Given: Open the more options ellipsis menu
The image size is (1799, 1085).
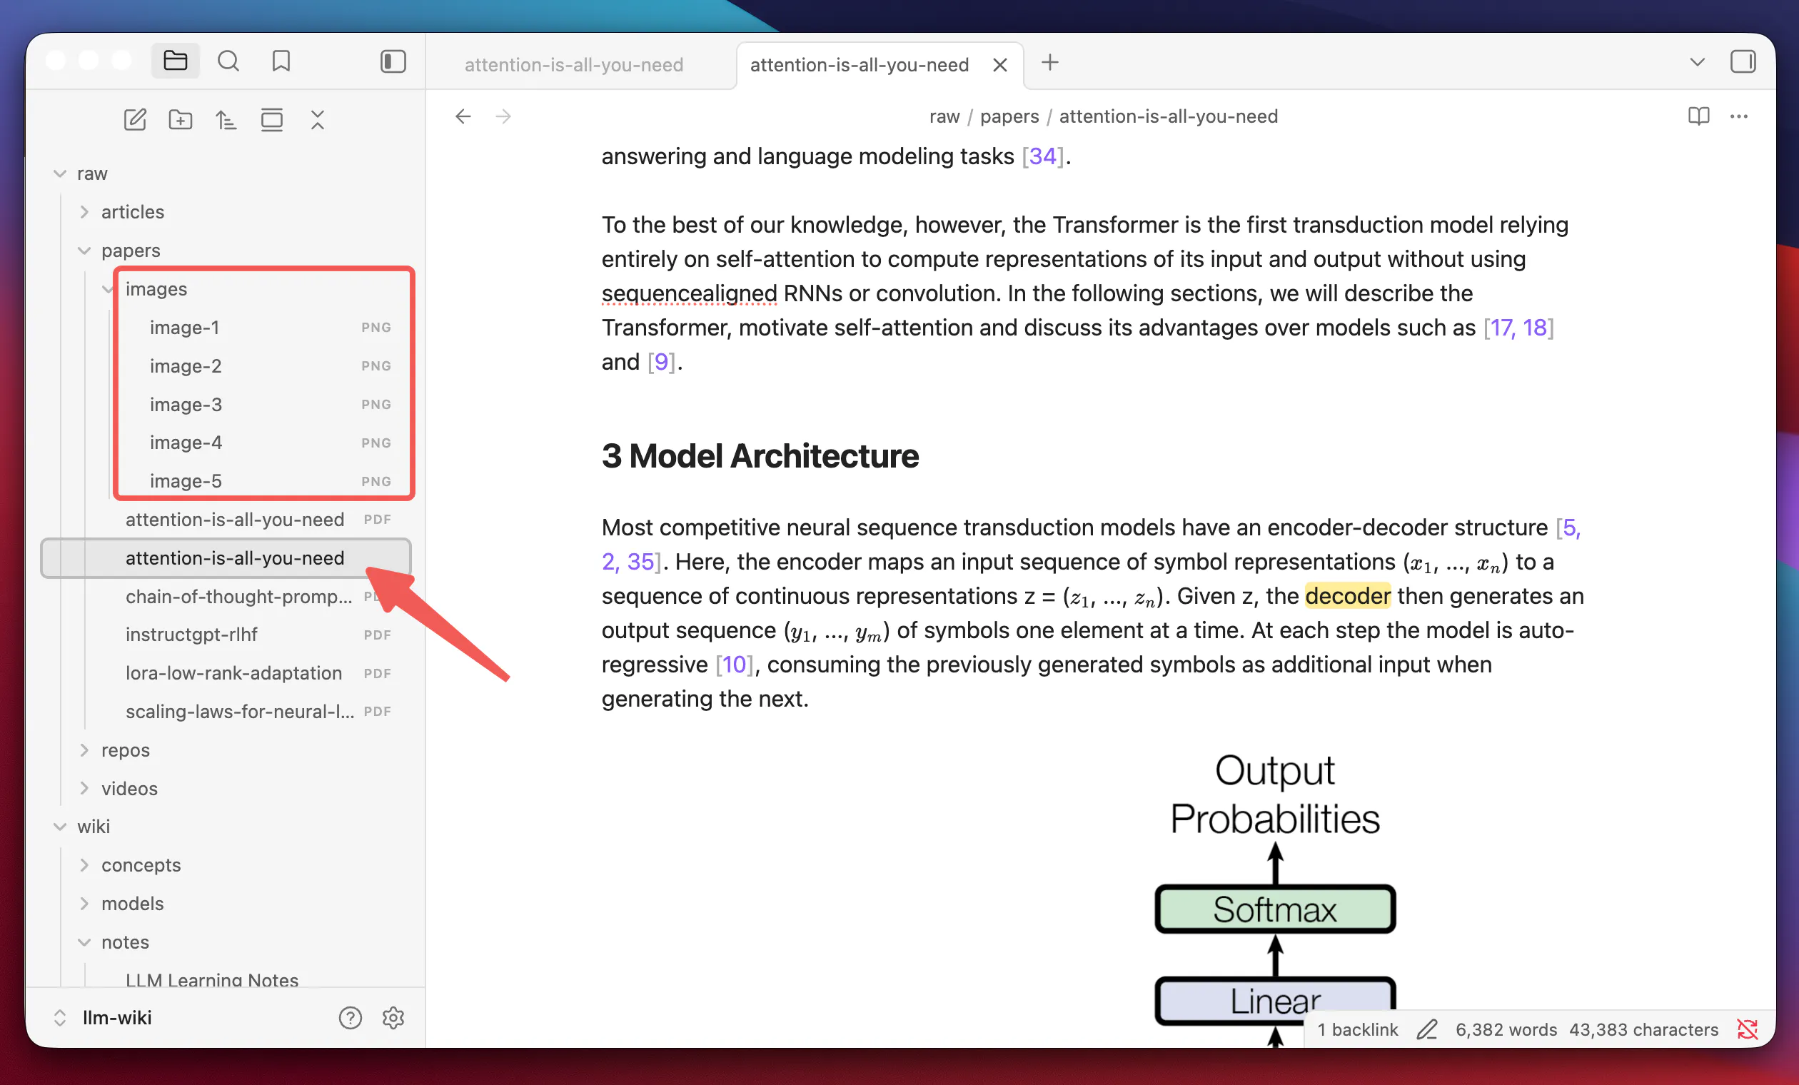Looking at the screenshot, I should [1739, 117].
